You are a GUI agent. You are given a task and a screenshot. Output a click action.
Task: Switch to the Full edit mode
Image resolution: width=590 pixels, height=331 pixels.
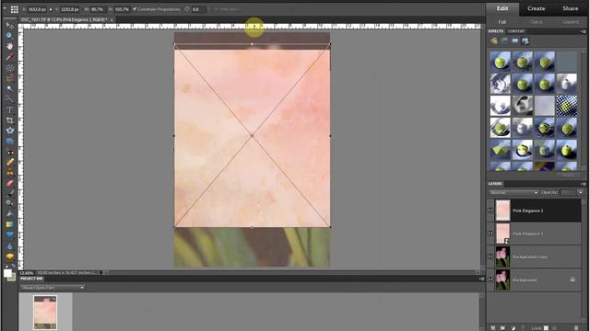click(x=502, y=22)
